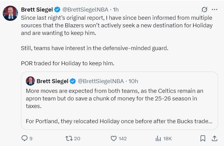Click the small avatar in quoted tweet

30,81
